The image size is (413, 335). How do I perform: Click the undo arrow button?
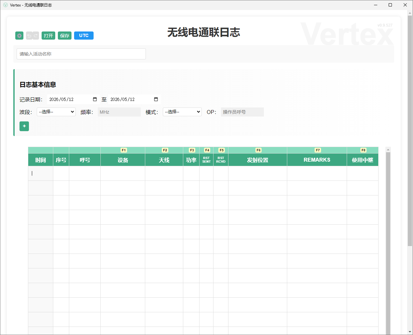(29, 36)
